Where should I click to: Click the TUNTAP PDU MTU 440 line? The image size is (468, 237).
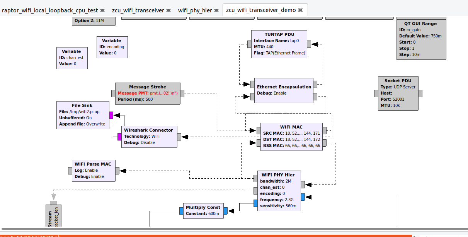(x=264, y=47)
